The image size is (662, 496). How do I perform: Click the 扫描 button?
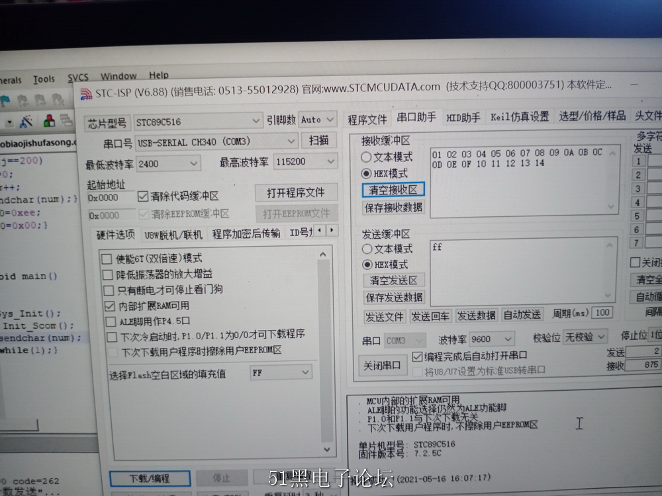click(319, 140)
